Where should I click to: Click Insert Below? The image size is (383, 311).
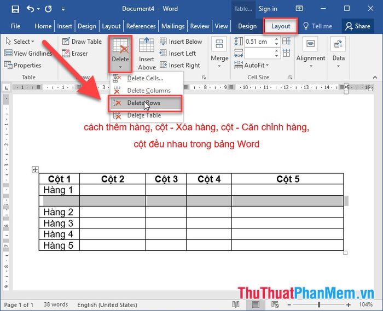pos(181,42)
